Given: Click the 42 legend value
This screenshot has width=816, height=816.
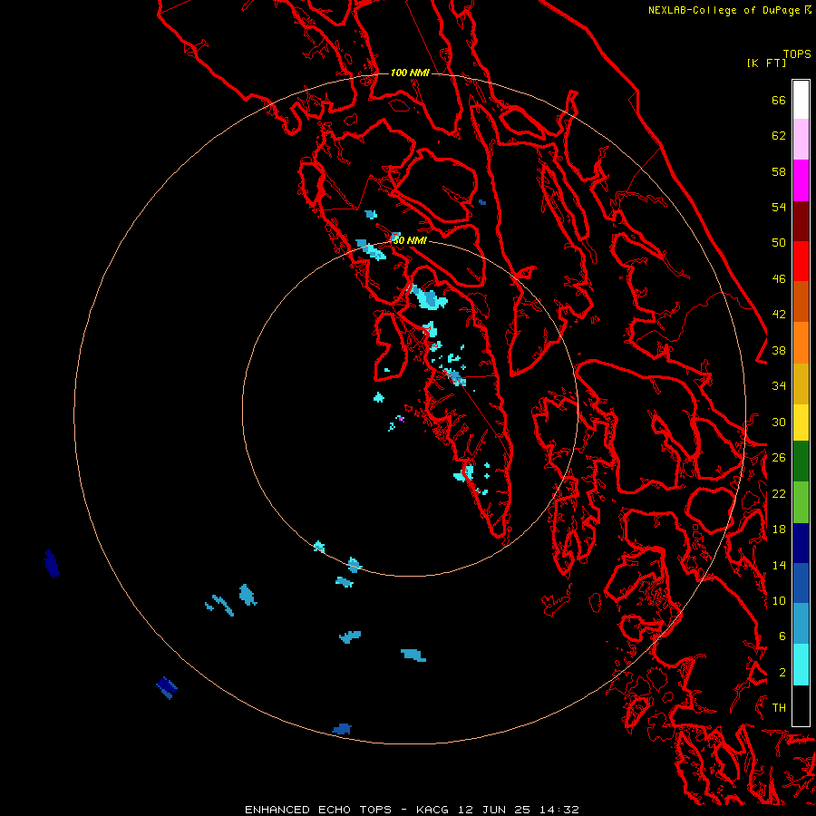Looking at the screenshot, I should click(779, 315).
